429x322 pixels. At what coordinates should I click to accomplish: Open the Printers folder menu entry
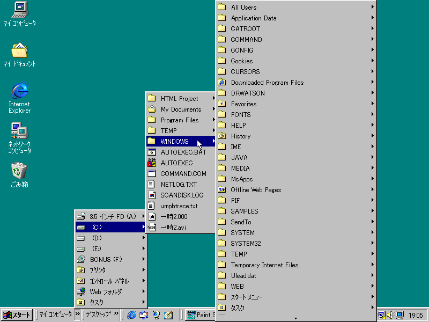(111, 270)
